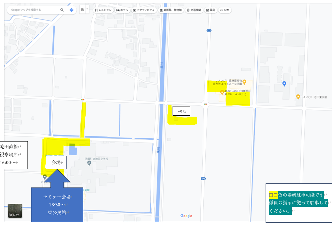This screenshot has height=227, width=336.
Task: Click the セミナー会場 13:30〜 text
Action: point(57,201)
